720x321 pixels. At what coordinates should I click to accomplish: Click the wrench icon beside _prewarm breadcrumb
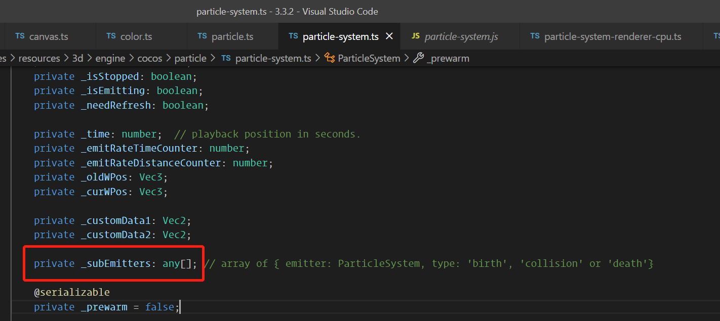point(418,58)
